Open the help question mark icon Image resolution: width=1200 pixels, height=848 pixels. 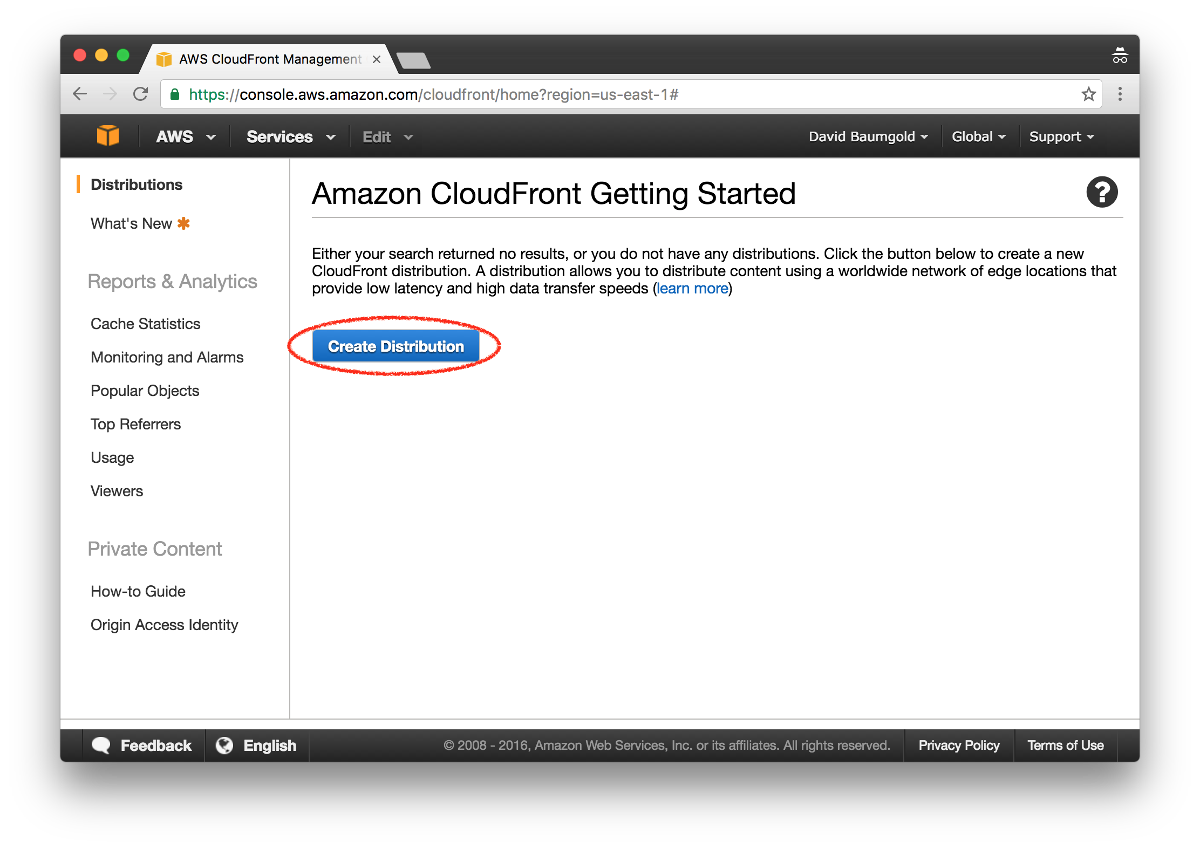(1102, 192)
